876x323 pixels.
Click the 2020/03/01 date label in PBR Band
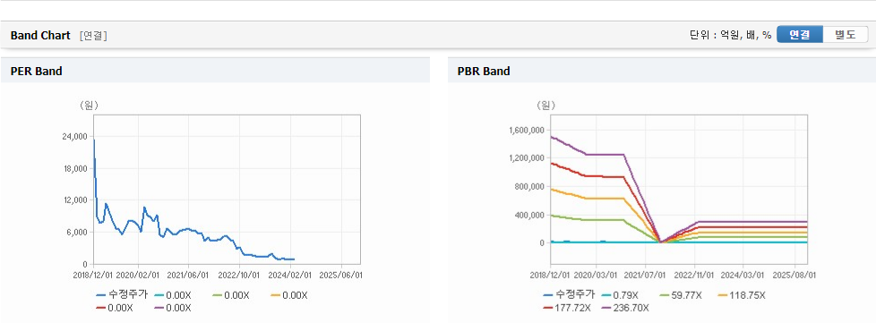tap(597, 276)
